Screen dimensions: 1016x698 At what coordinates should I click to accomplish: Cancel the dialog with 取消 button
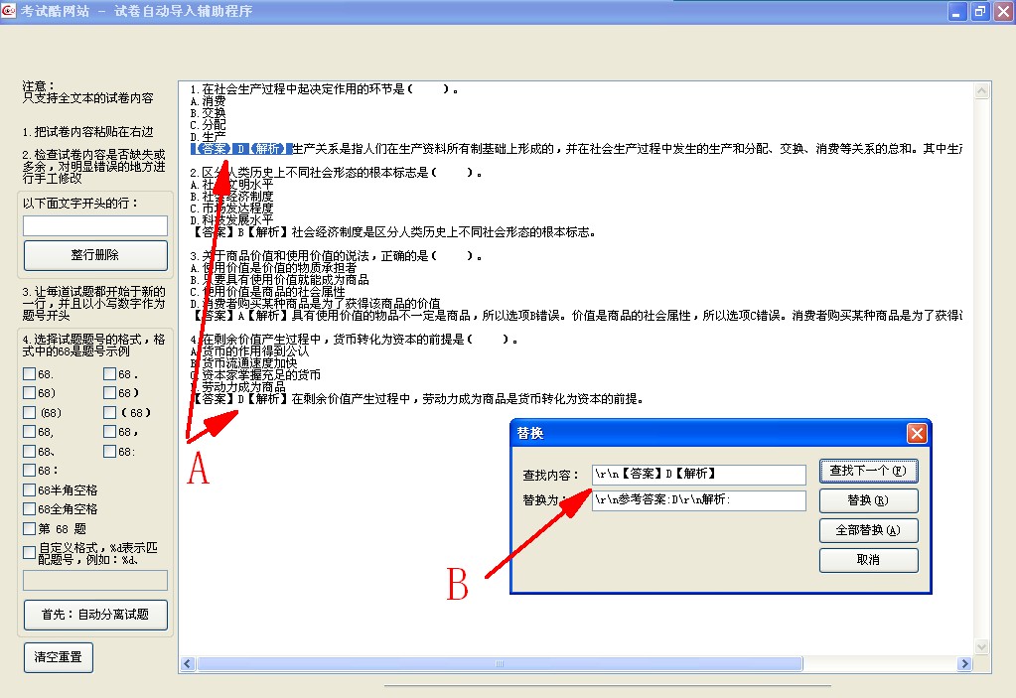[x=868, y=560]
